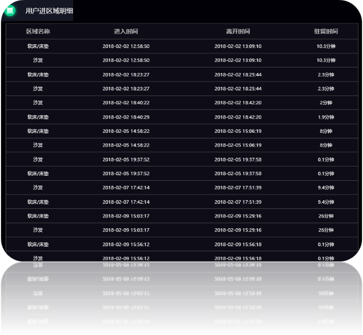Click 软床/床垫 in the 12:58:50 entry row

[x=38, y=46]
